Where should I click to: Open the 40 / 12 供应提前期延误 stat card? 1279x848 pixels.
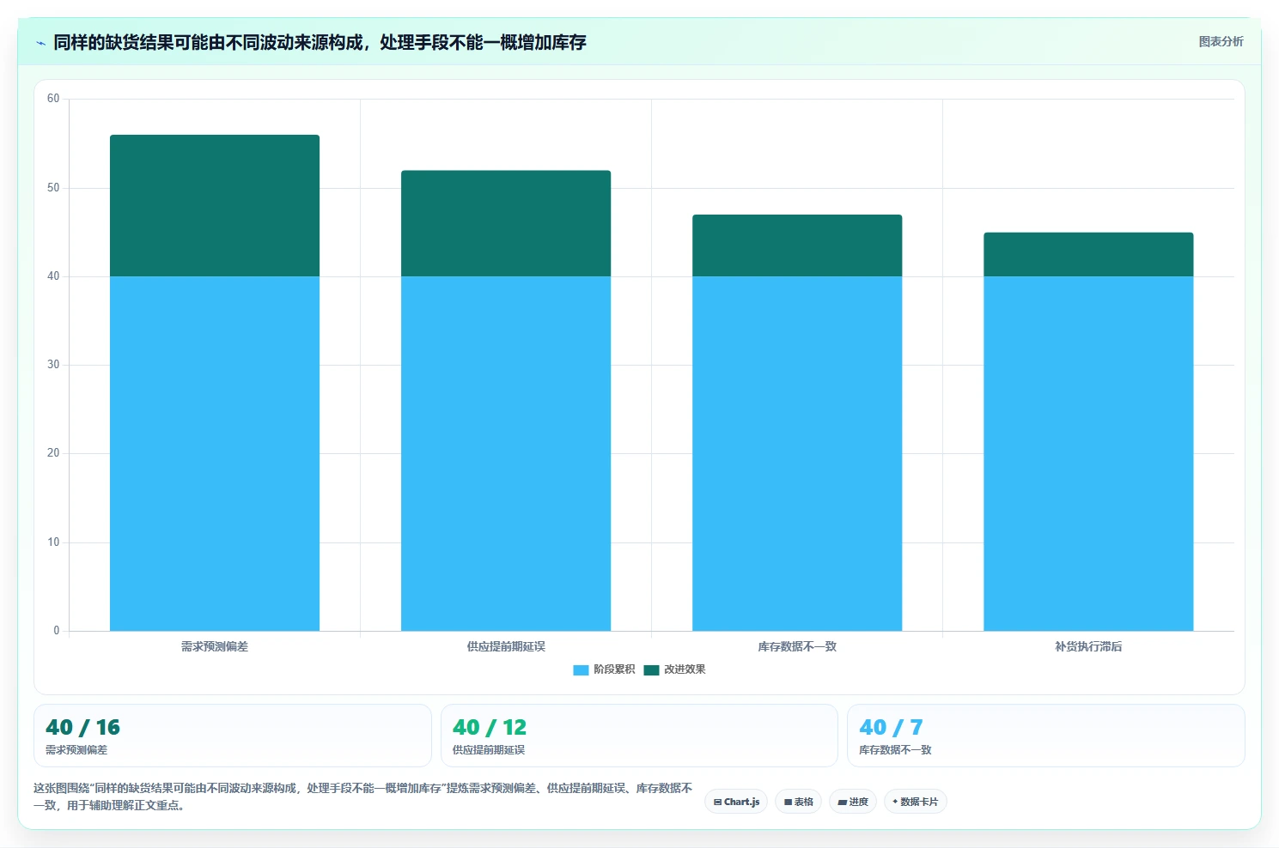click(x=639, y=736)
